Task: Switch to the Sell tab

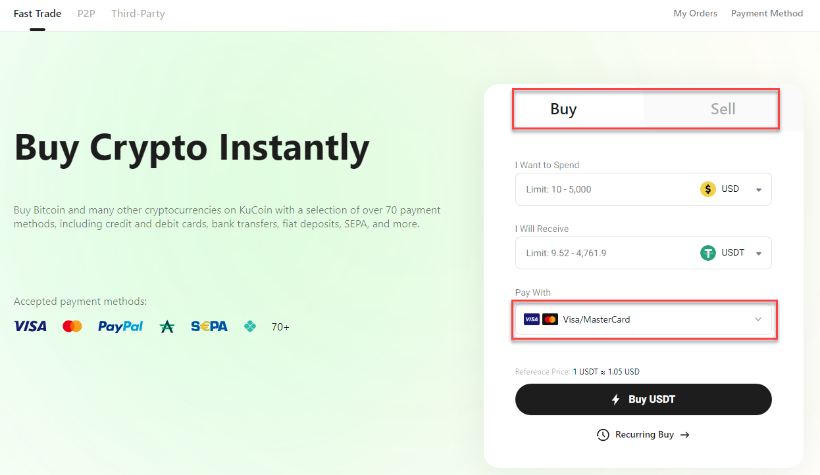Action: [723, 109]
